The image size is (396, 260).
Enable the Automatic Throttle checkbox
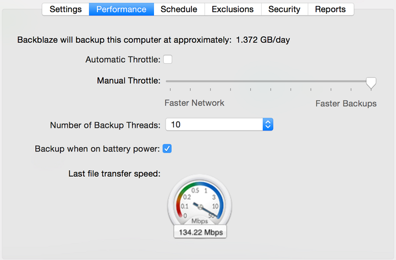[168, 59]
